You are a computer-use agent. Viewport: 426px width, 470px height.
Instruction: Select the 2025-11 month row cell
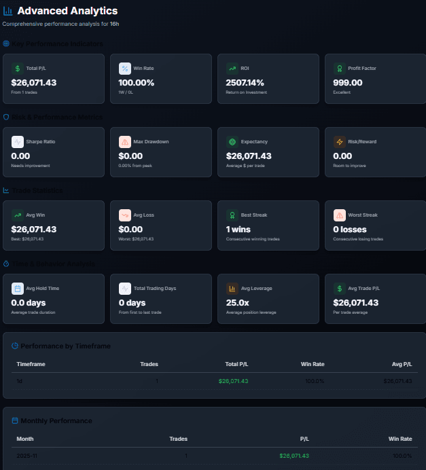point(26,456)
